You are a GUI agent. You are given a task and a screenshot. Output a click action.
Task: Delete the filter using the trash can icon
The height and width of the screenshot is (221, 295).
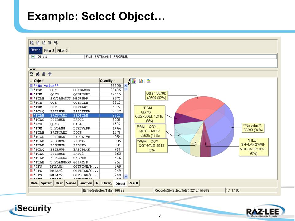tap(50, 43)
